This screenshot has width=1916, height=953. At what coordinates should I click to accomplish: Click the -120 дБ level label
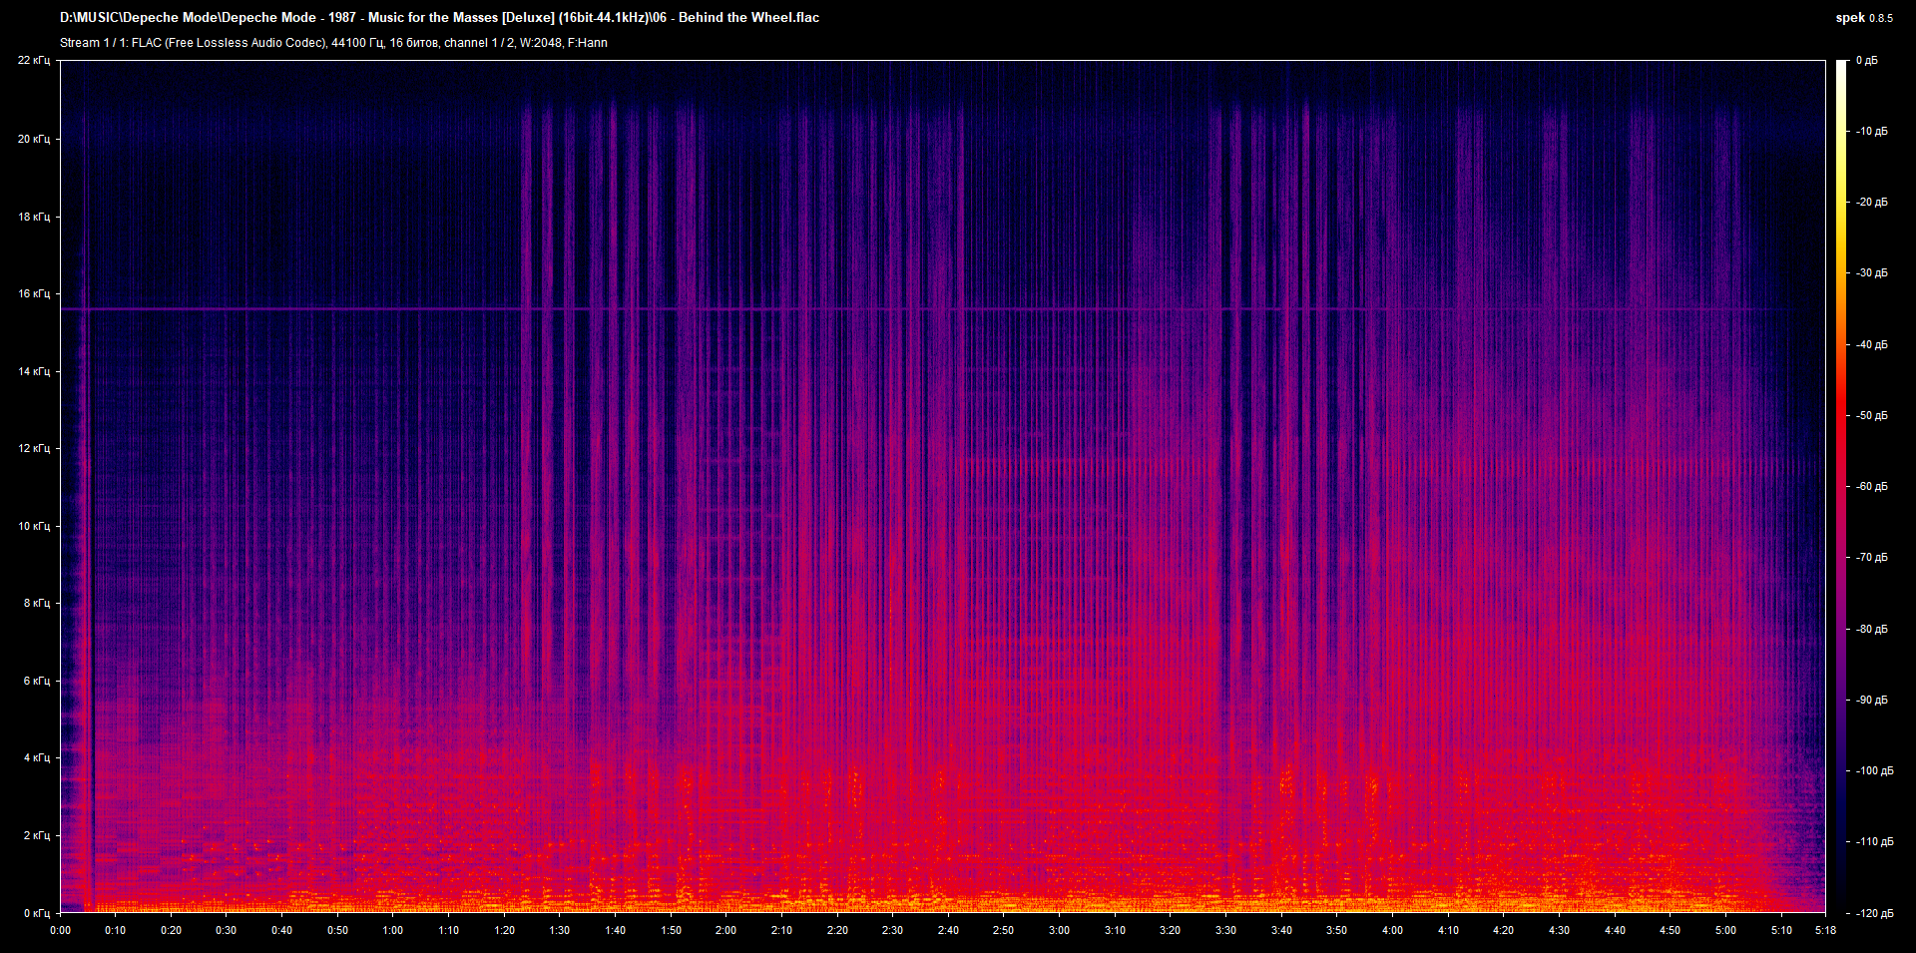[x=1874, y=913]
